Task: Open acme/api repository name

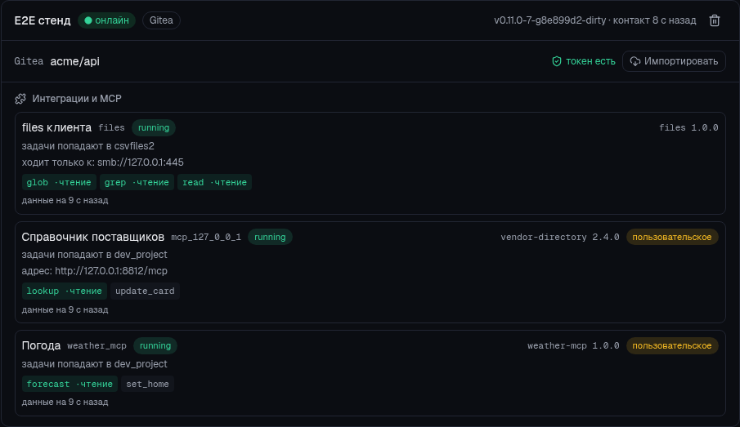Action: tap(74, 61)
